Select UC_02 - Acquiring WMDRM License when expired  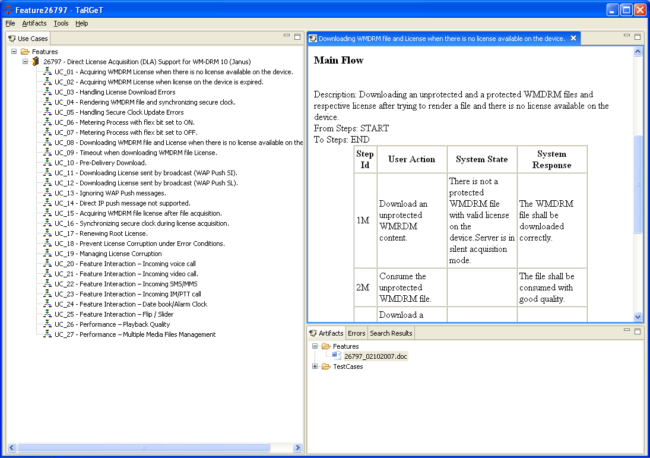click(x=159, y=82)
